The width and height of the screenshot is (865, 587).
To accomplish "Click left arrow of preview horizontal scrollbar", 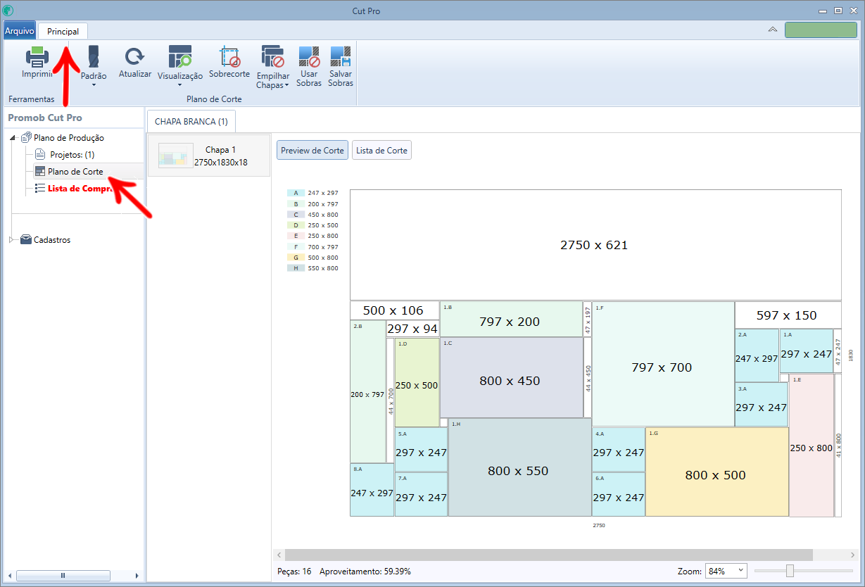I will [x=279, y=555].
